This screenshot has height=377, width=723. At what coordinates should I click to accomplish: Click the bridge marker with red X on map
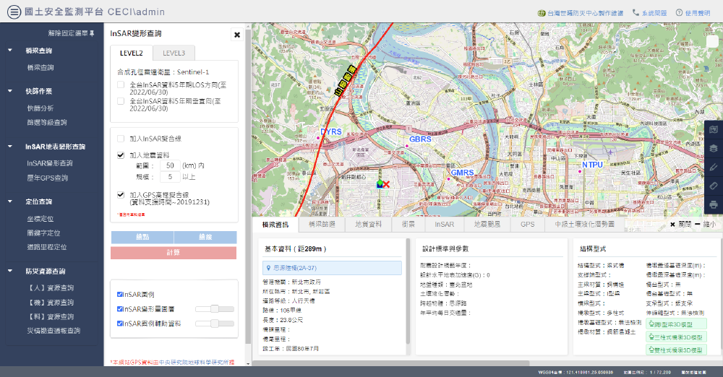tap(383, 184)
